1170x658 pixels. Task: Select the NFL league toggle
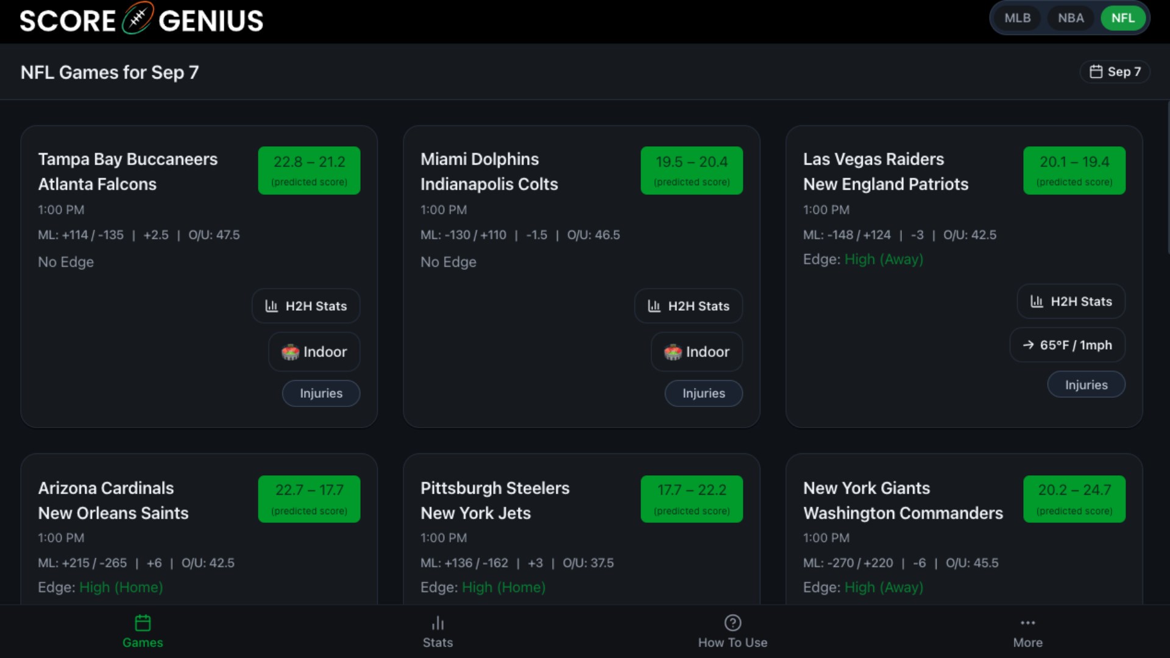tap(1122, 18)
